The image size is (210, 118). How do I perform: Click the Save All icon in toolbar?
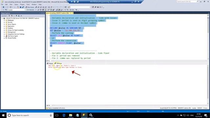click(23, 7)
